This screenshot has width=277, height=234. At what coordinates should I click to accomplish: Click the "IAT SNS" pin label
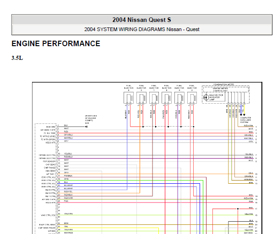52,231
